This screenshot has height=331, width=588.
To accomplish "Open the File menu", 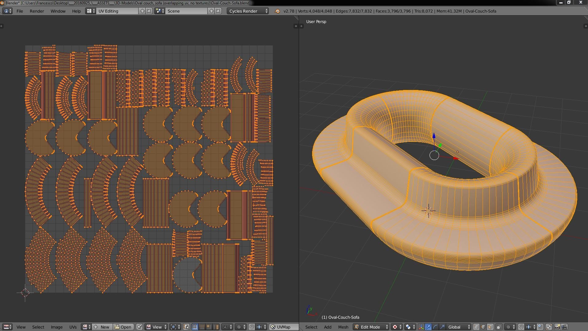I will point(20,11).
